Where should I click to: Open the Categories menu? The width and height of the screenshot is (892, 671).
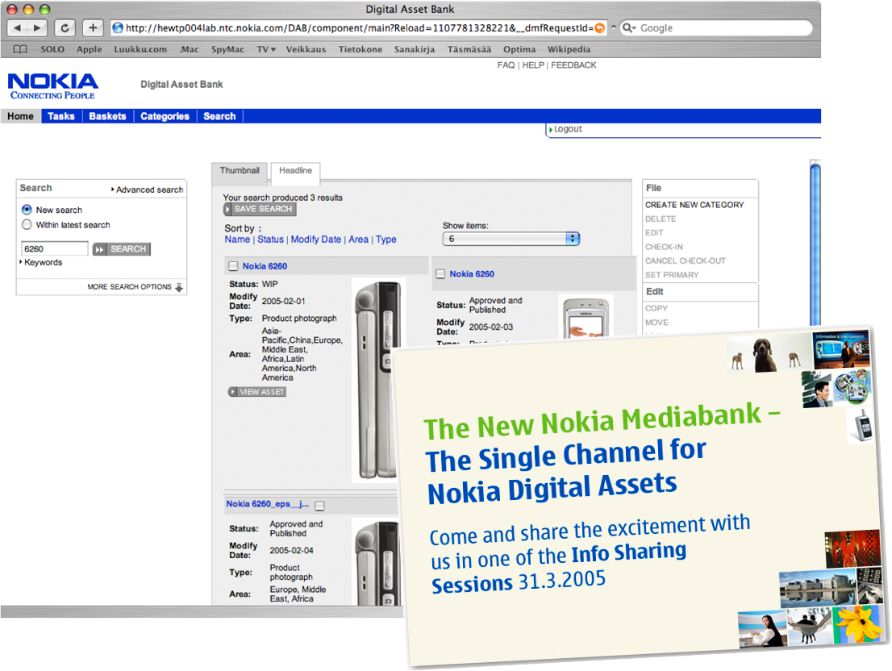[x=165, y=116]
